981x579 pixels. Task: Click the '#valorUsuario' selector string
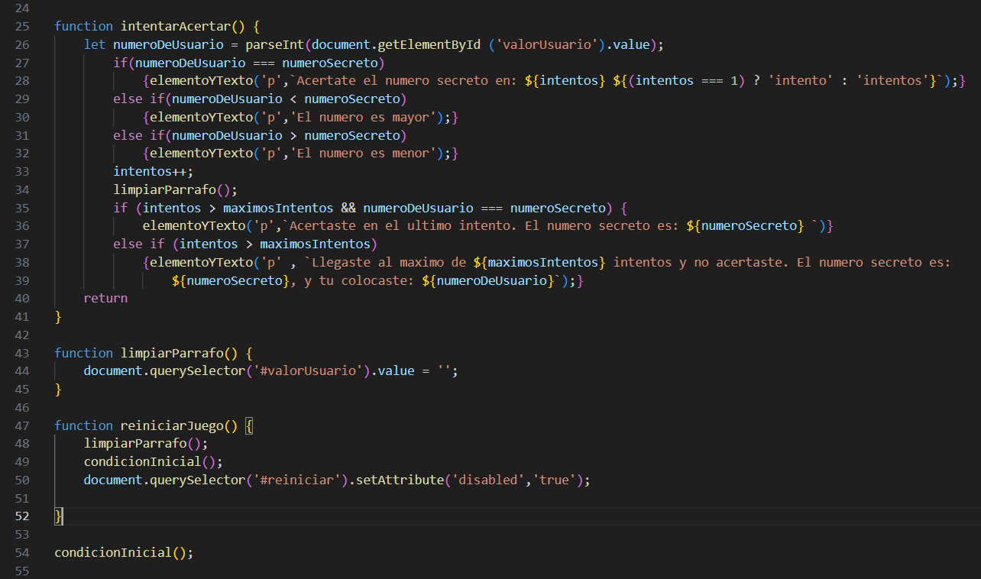307,370
